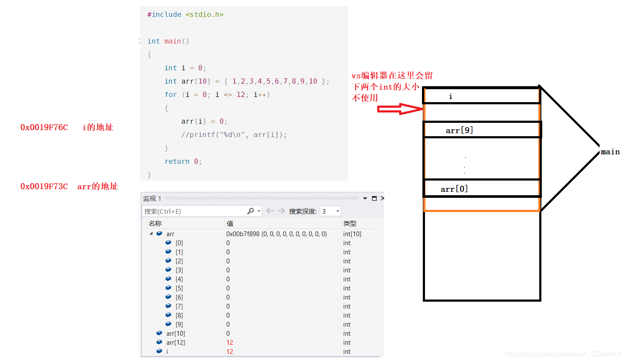Sort by the 值 column header
The image size is (625, 362).
coord(230,223)
